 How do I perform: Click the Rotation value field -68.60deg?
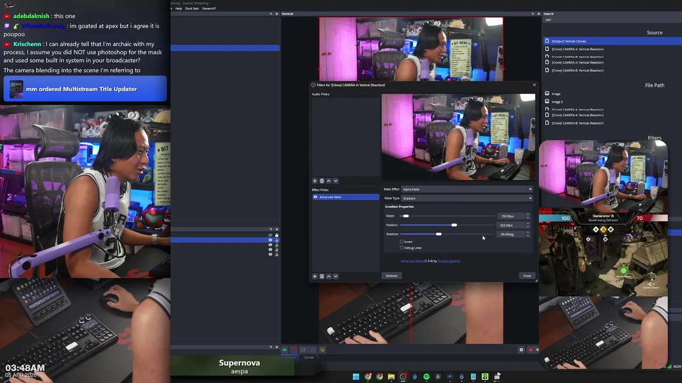(511, 234)
